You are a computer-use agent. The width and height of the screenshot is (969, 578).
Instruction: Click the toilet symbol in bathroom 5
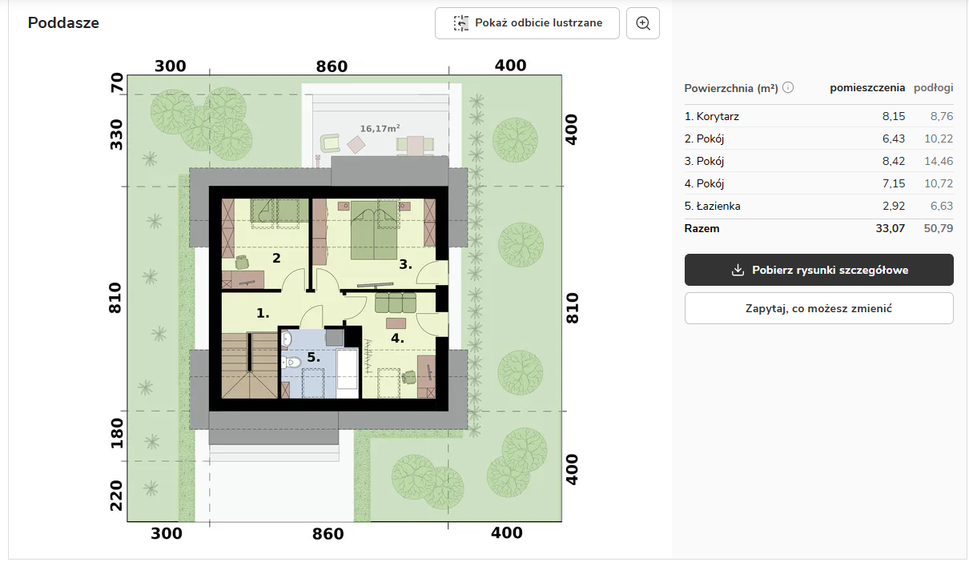coord(292,363)
